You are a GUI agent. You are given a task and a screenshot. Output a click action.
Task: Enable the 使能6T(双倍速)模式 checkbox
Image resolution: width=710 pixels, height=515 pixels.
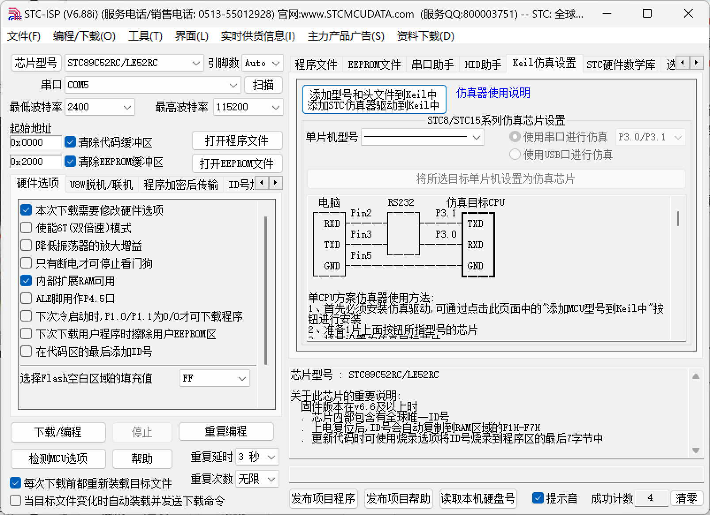point(26,227)
